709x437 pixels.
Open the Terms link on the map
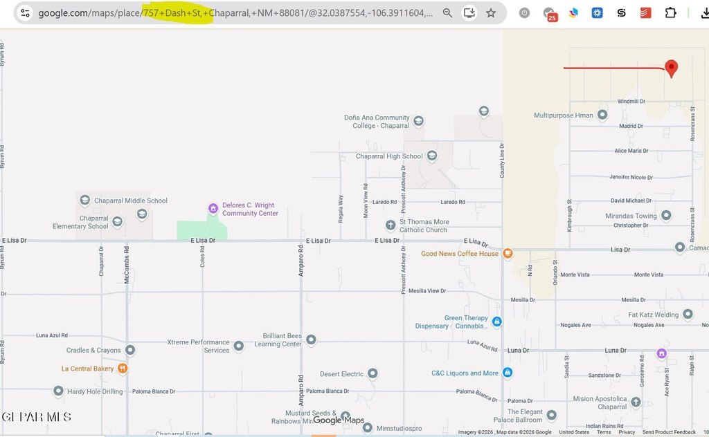tap(604, 432)
